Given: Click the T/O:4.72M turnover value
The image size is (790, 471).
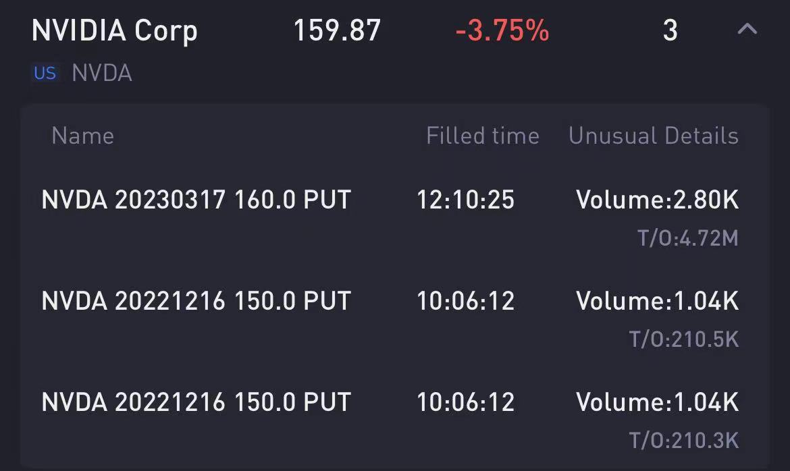Looking at the screenshot, I should 687,238.
